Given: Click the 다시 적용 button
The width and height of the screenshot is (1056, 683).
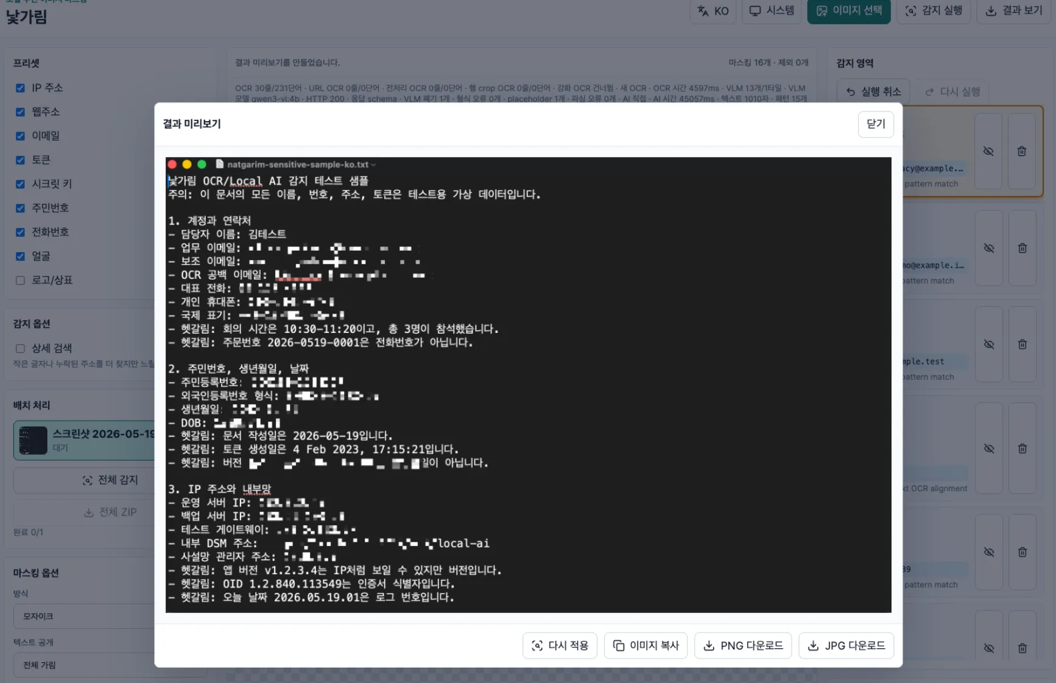Looking at the screenshot, I should [560, 645].
